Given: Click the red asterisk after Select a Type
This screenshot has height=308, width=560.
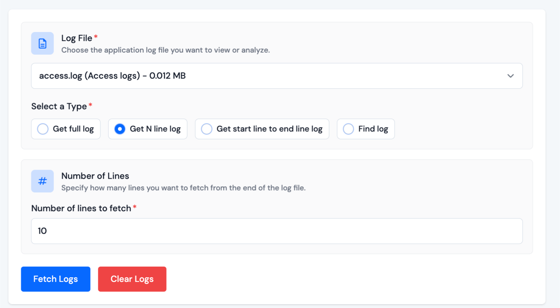Looking at the screenshot, I should point(90,105).
